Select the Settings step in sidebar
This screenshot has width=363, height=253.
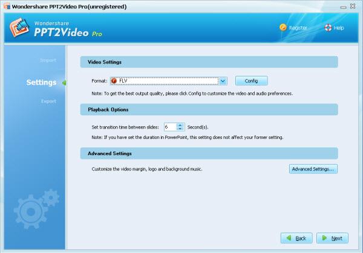[41, 83]
